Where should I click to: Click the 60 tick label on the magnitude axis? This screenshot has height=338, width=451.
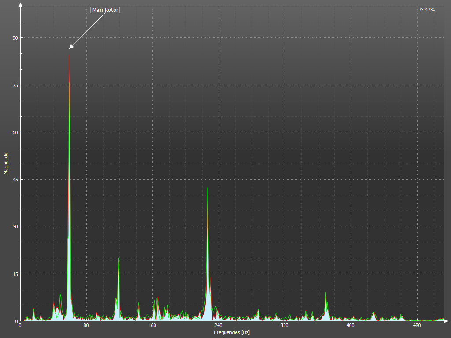15,132
